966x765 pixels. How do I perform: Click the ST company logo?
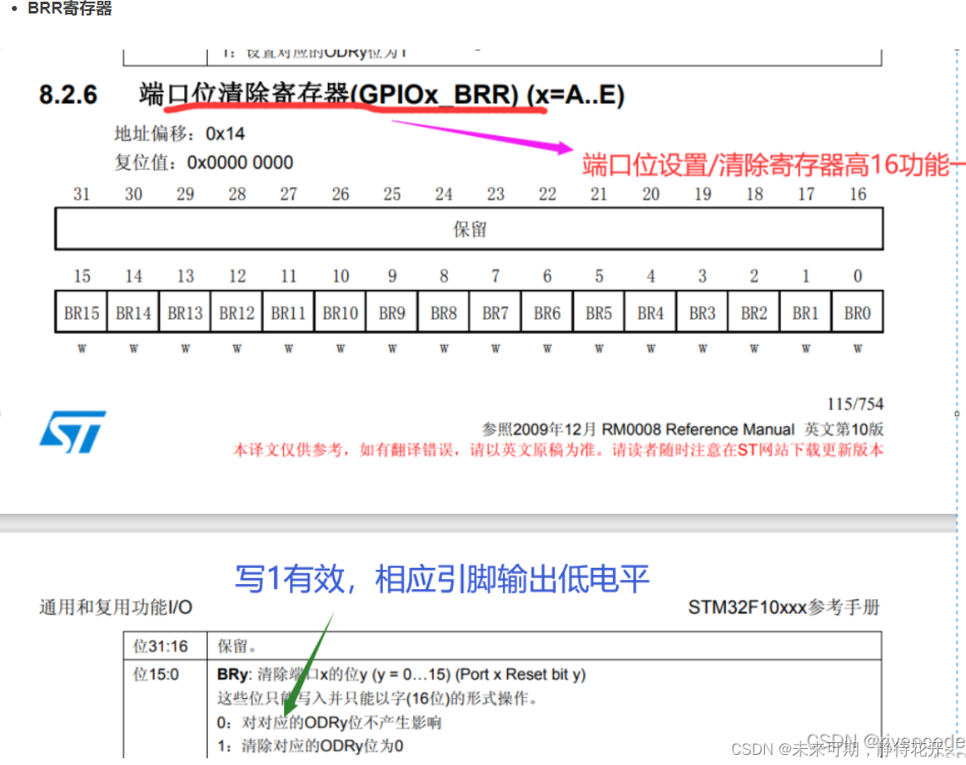[x=72, y=432]
